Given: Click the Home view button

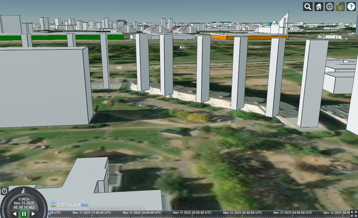Looking at the screenshot, I should (x=319, y=6).
